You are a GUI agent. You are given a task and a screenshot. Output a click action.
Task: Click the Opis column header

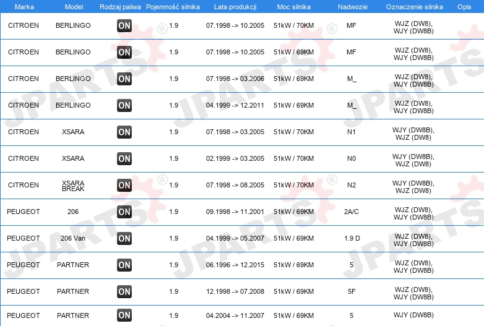pos(464,7)
